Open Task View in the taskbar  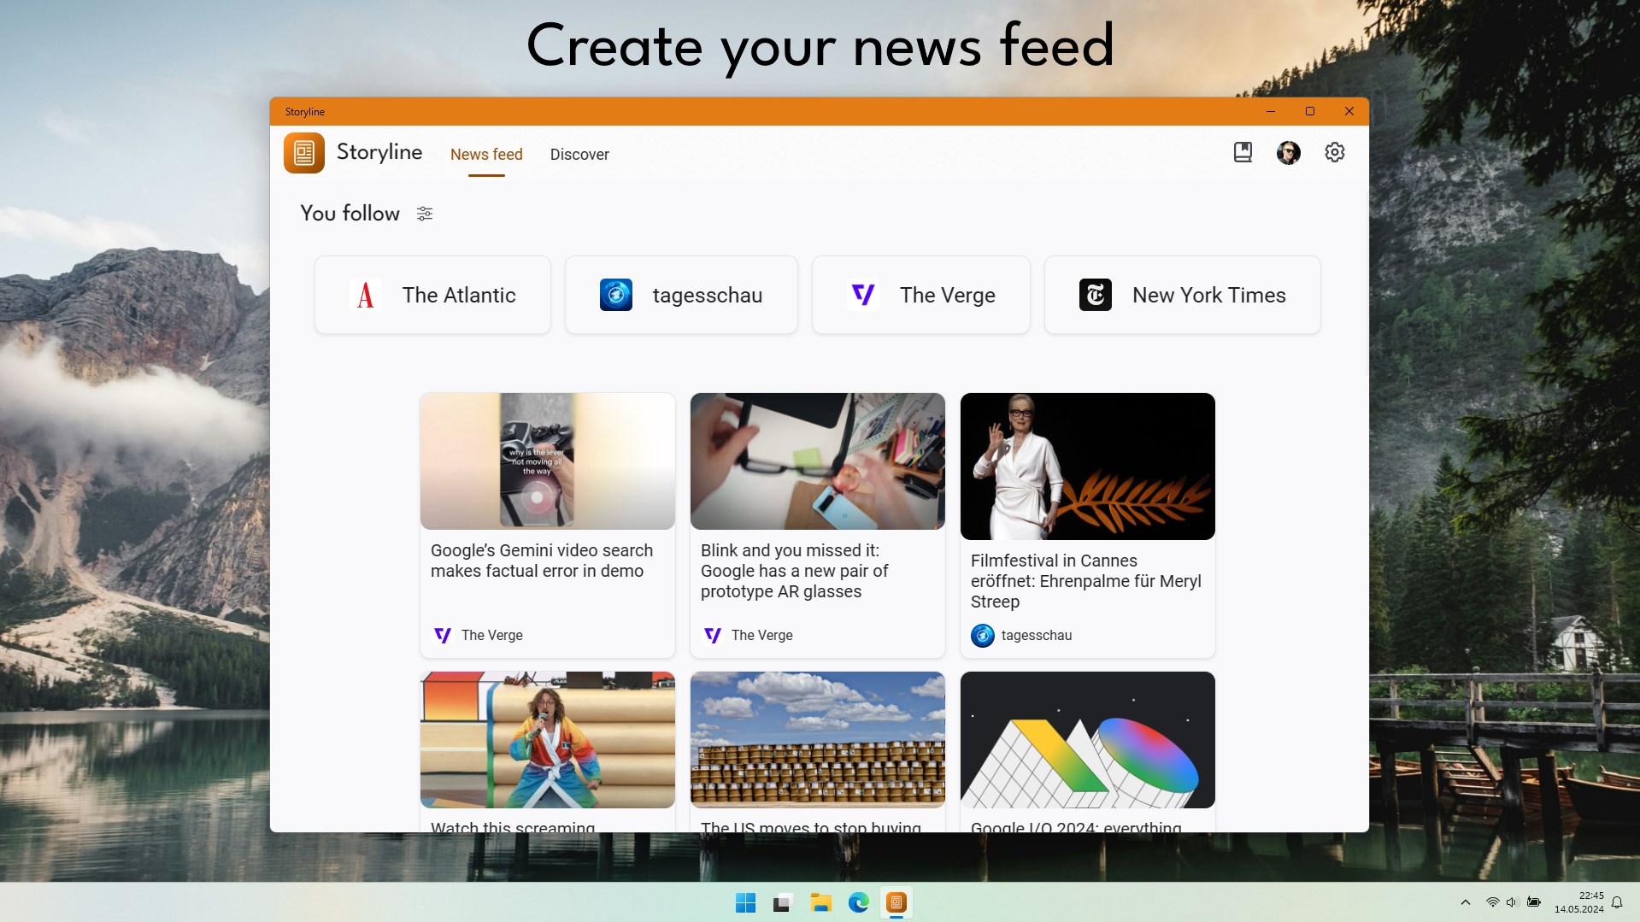point(783,902)
